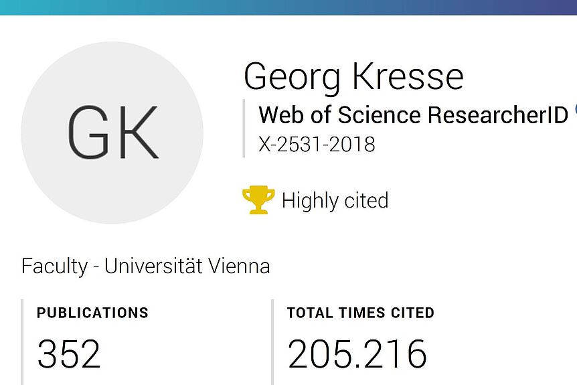This screenshot has width=577, height=385.
Task: Click the citation count 205.216
Action: click(357, 354)
